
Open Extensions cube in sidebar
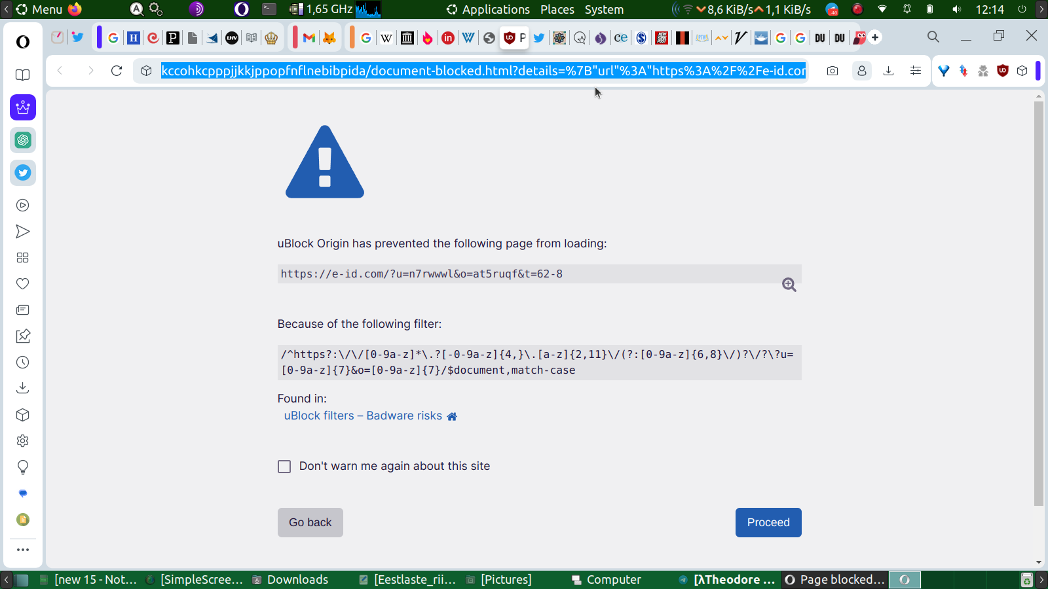[23, 415]
